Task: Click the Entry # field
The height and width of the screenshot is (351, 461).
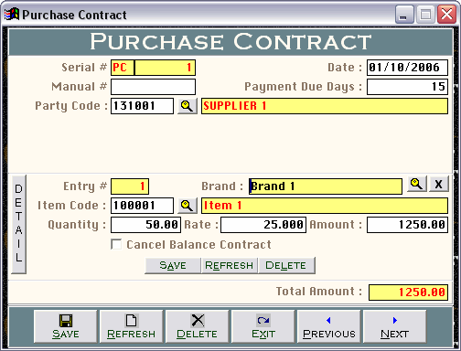Action: (130, 186)
